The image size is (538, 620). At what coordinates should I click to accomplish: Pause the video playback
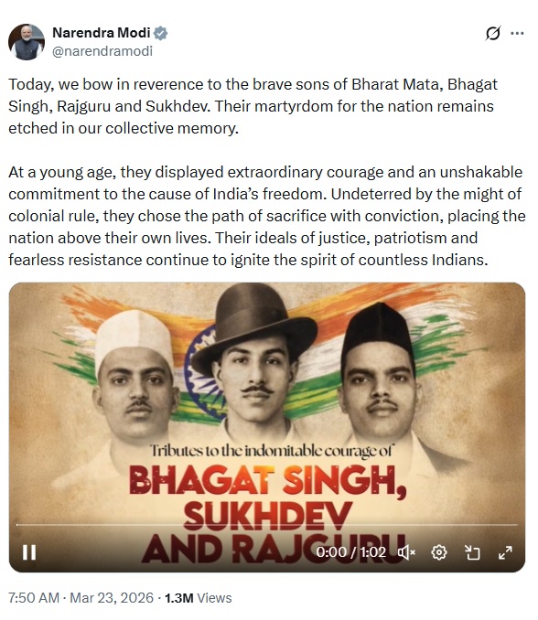(x=29, y=552)
